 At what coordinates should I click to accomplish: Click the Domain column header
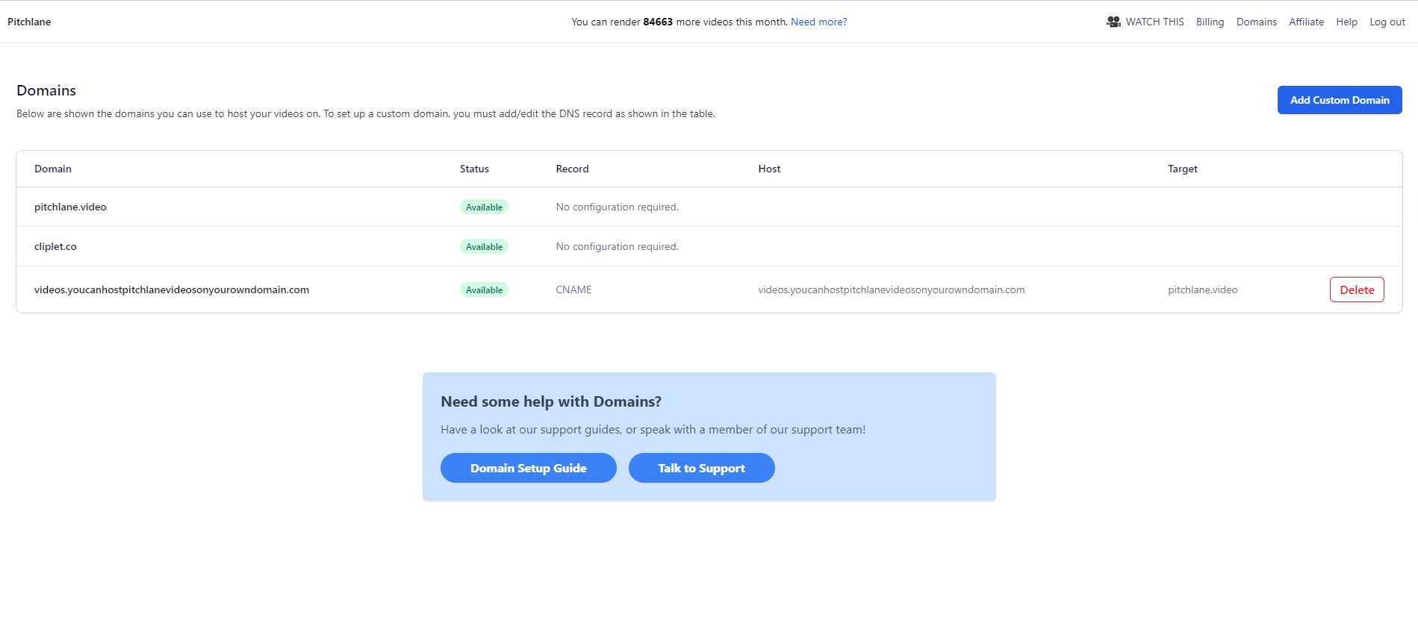[53, 169]
